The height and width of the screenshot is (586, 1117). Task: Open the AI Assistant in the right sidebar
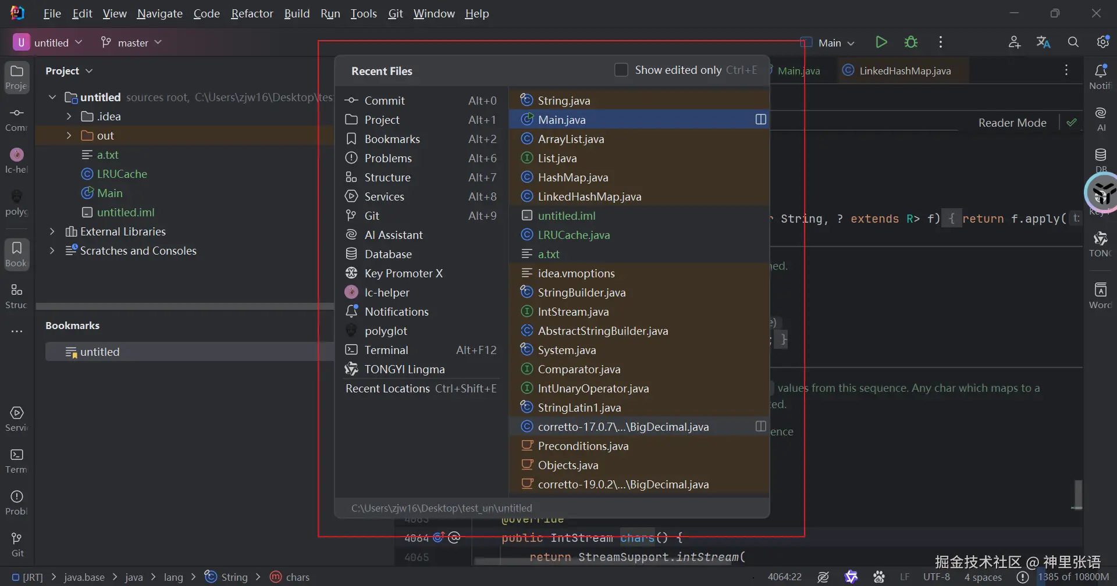click(1100, 119)
